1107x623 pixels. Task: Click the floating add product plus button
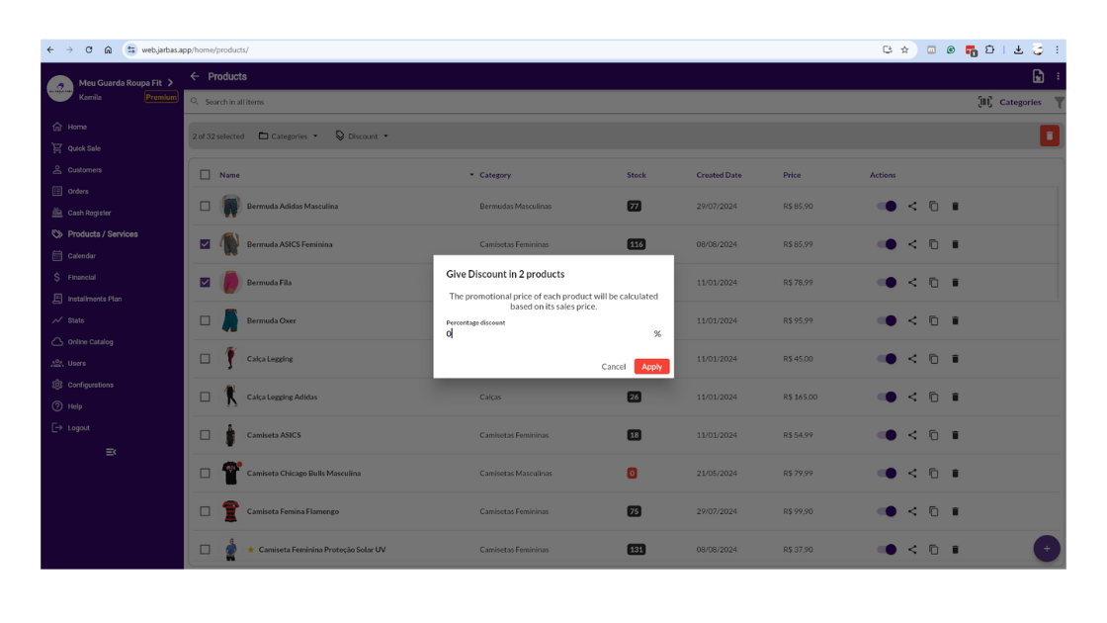(1046, 548)
